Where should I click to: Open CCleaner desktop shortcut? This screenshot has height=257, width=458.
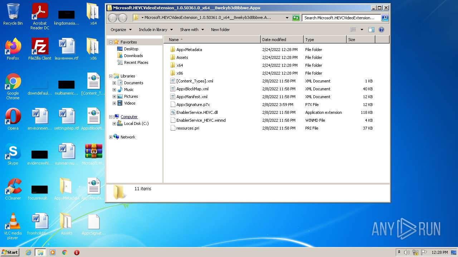coord(13,189)
